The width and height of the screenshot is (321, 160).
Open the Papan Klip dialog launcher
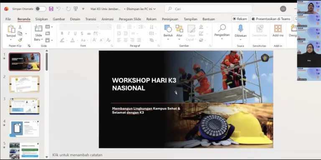pyautogui.click(x=29, y=46)
